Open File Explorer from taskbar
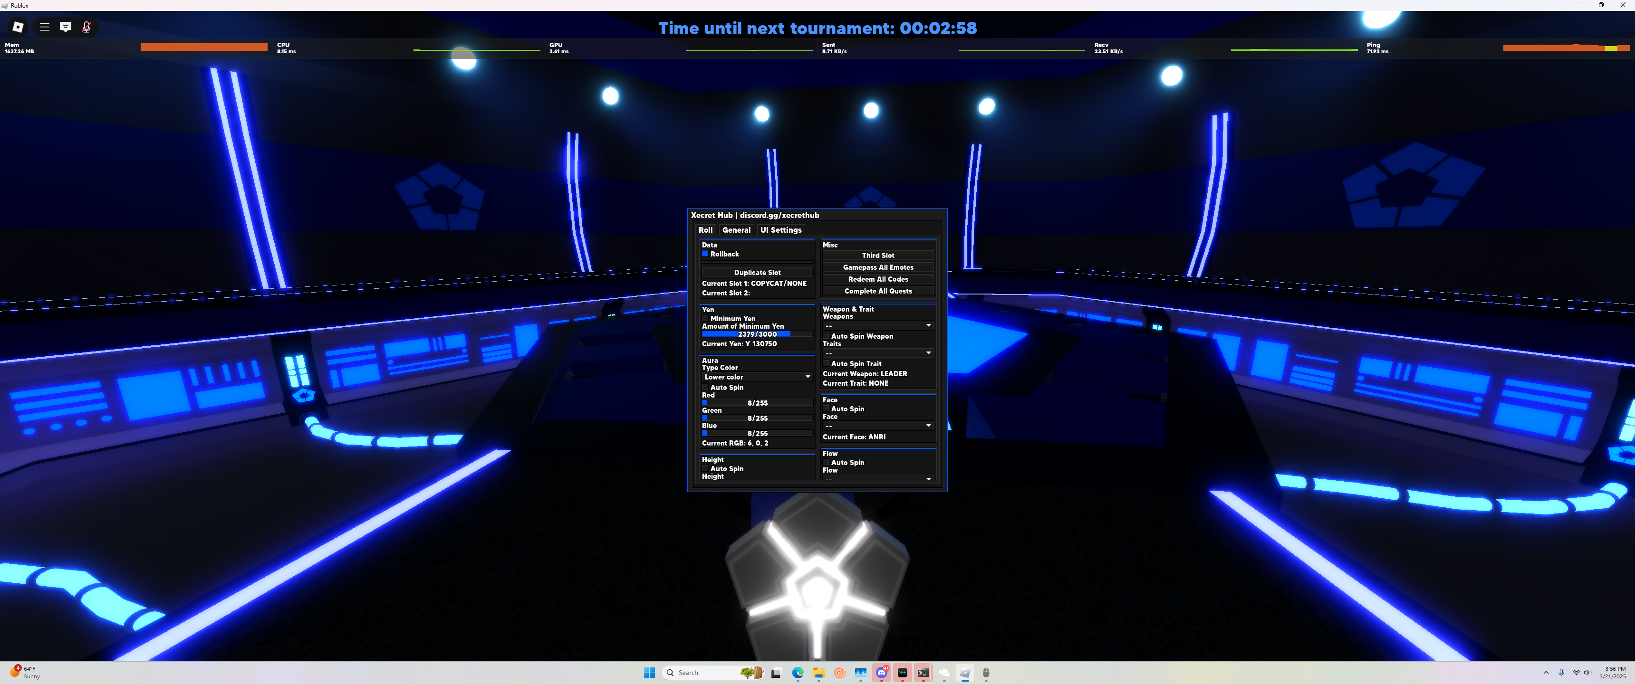 [x=818, y=673]
